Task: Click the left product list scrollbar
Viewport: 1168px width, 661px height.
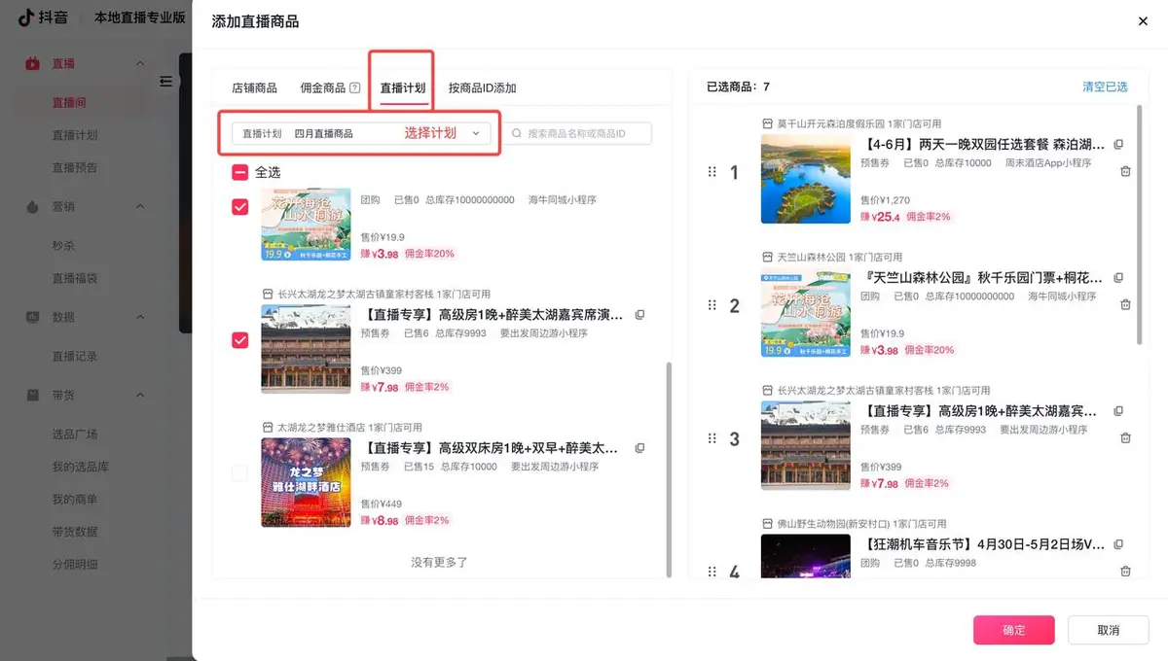Action: click(x=668, y=470)
